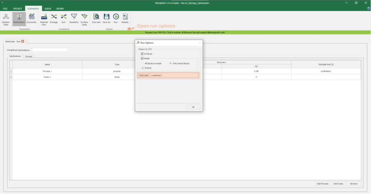The image size is (371, 194).
Task: Open the Average constraint
Action: point(54,19)
